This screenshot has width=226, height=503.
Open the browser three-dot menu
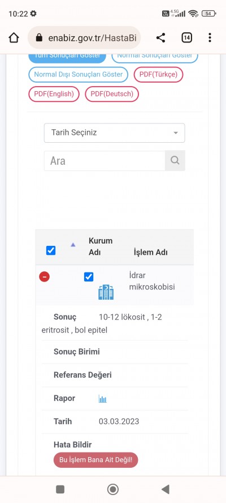click(210, 38)
